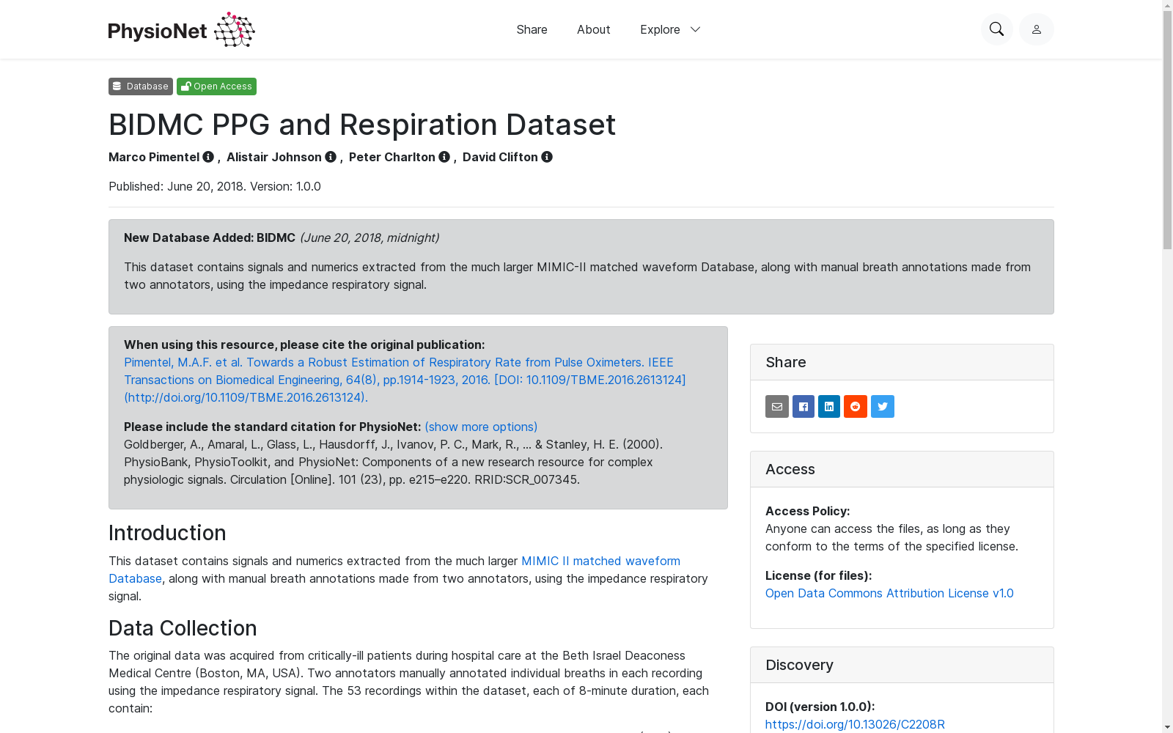Click the DOI (version 1.0.0) label
Image resolution: width=1173 pixels, height=733 pixels.
click(820, 707)
